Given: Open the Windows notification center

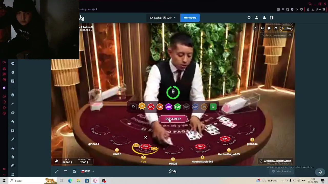Looking at the screenshot, I should pyautogui.click(x=323, y=181).
